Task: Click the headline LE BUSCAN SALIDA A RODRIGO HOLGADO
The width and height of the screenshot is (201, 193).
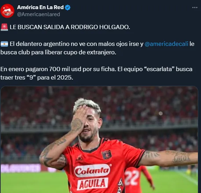Action: (70, 27)
